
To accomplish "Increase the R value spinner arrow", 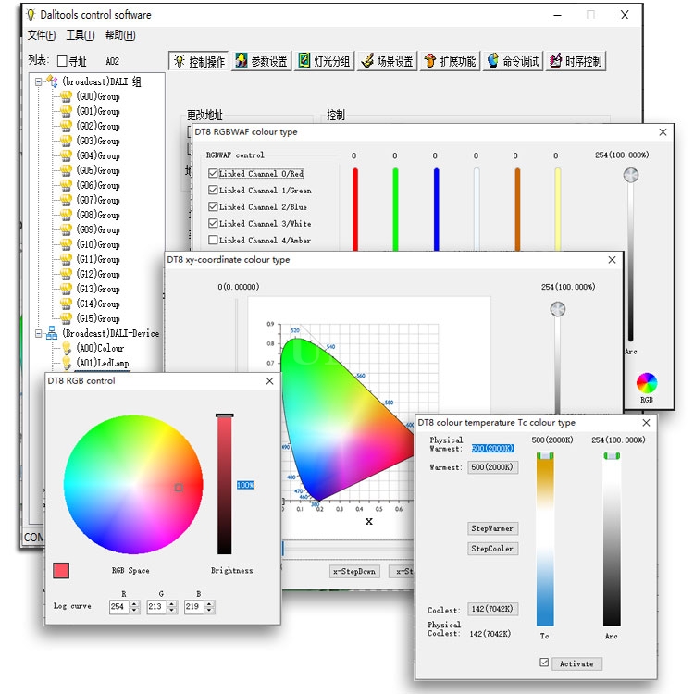I will tap(135, 603).
